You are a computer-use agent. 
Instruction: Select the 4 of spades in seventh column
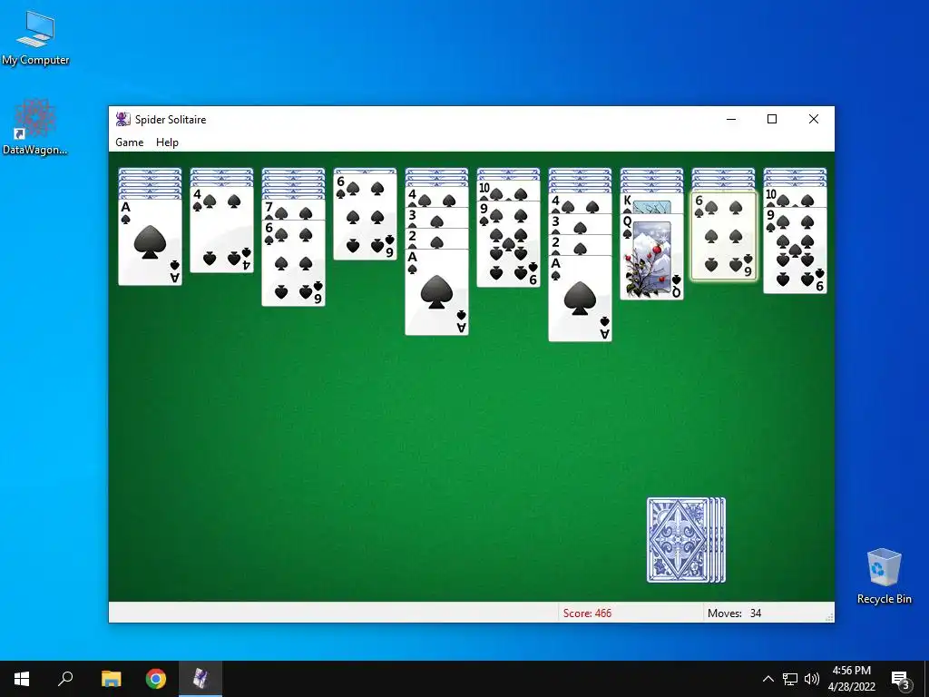[x=580, y=202]
